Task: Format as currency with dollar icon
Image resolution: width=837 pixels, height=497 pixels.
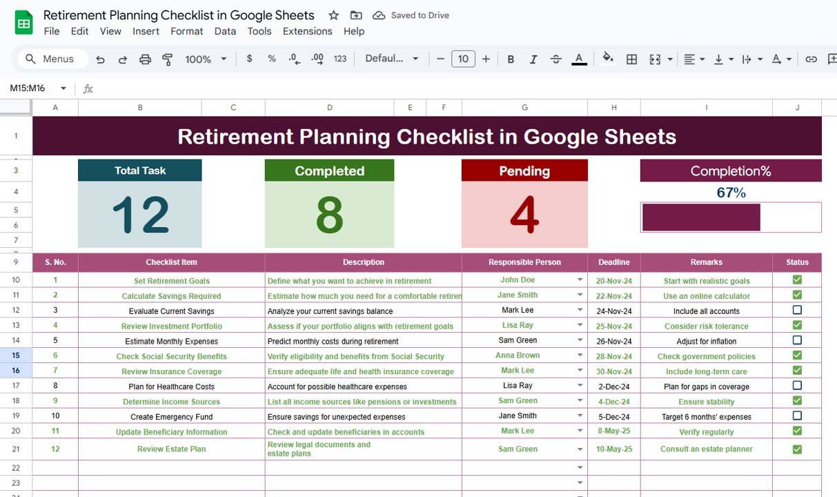Action: point(249,59)
